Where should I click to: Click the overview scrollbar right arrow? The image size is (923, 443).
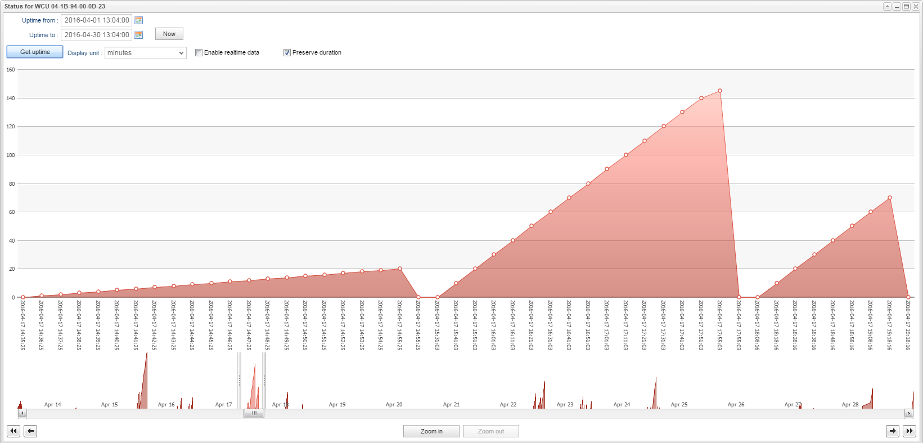[x=908, y=413]
